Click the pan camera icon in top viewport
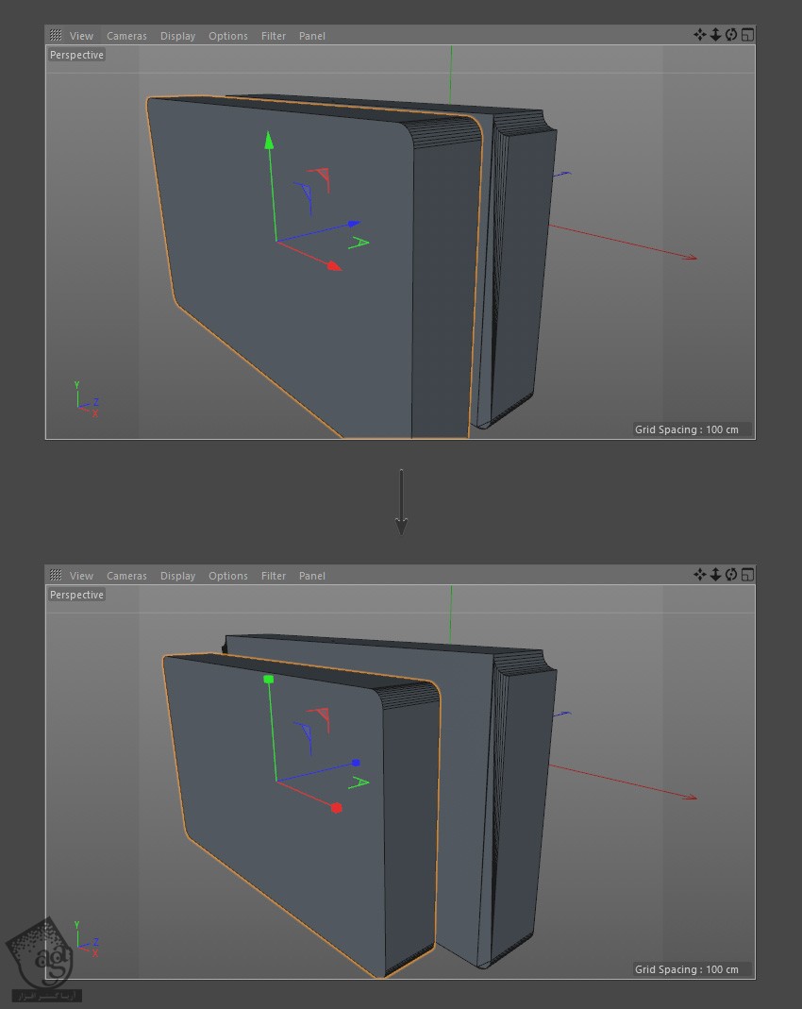 [699, 35]
